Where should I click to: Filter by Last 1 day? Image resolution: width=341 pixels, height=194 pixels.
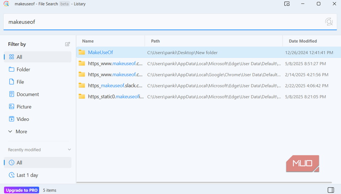[38, 175]
